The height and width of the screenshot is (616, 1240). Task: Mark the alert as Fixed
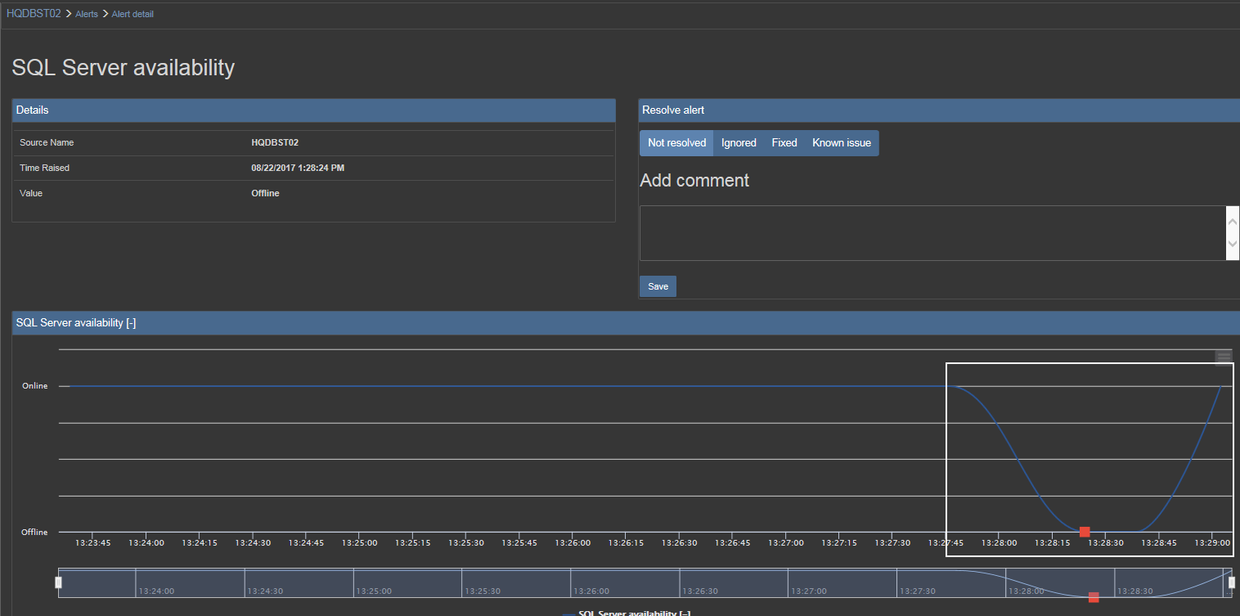tap(784, 143)
